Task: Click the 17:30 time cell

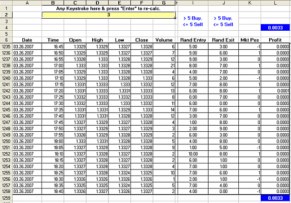Action: coord(53,103)
